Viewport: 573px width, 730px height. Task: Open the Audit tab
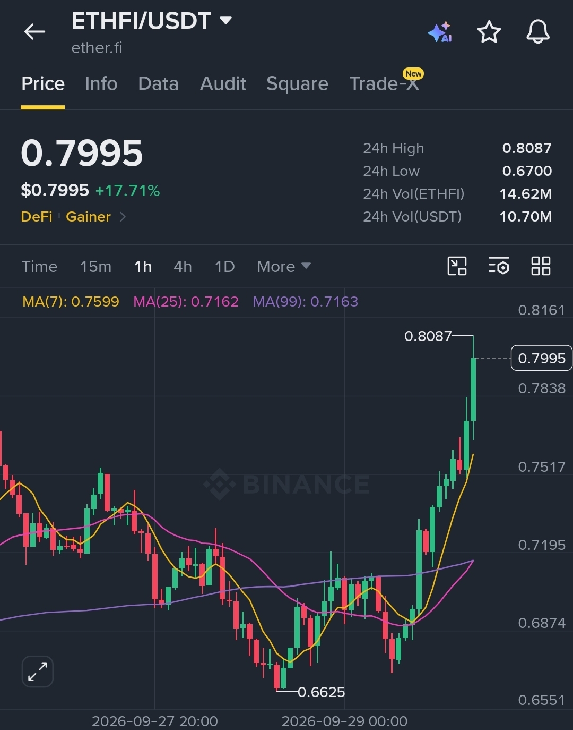tap(223, 83)
